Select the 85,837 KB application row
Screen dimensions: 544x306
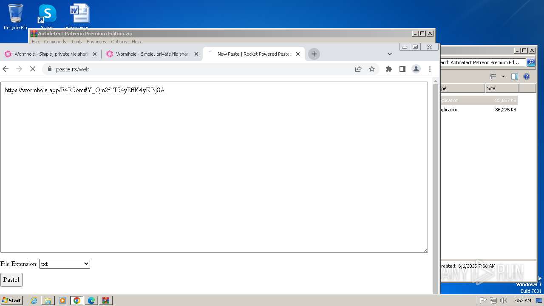479,100
